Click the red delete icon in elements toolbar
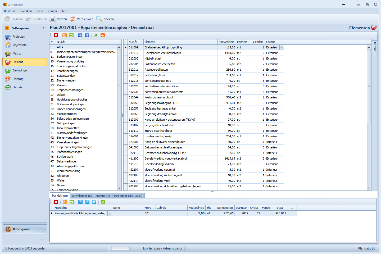Image resolution: width=381 pixels, height=254 pixels. point(56,35)
